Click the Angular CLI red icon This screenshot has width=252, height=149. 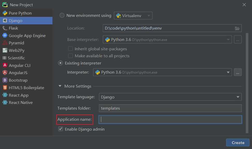[x=5, y=65]
